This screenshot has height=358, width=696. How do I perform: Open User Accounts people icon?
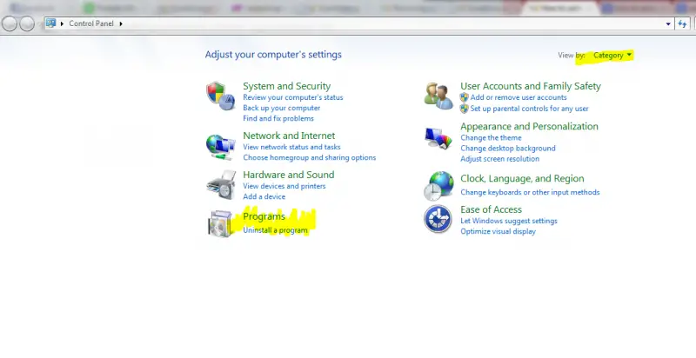(438, 96)
